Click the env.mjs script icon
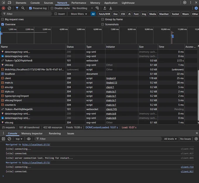 coord(2,87)
